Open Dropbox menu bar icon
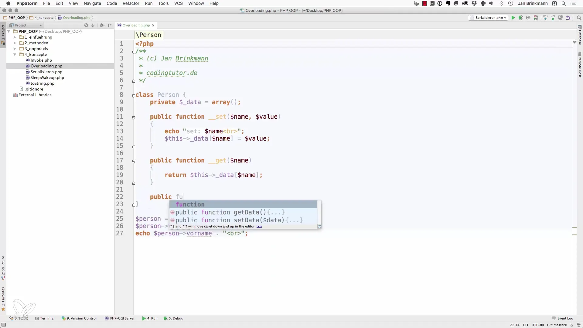Screen dimensions: 583x328 click(x=474, y=3)
